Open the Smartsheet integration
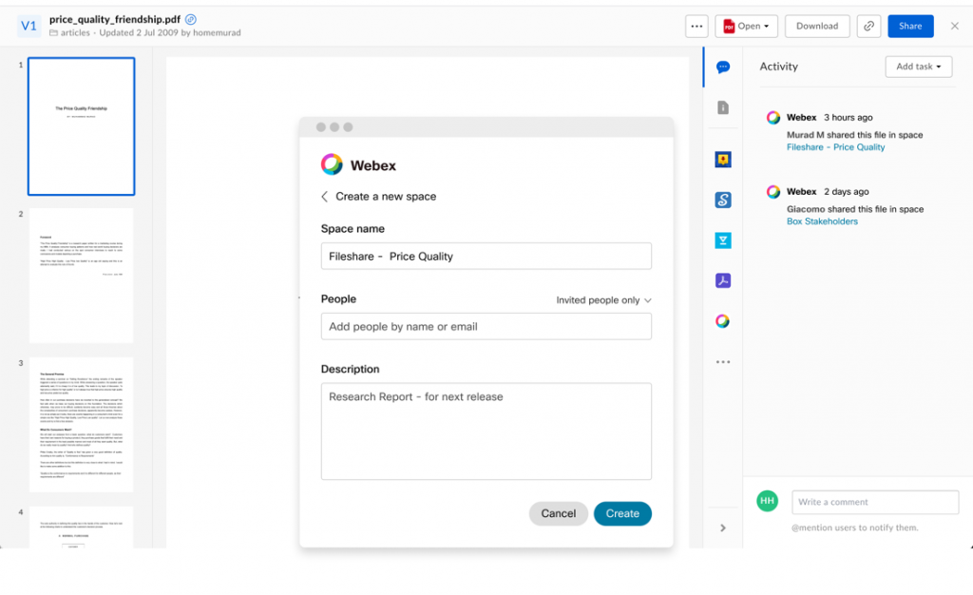 coord(723,200)
